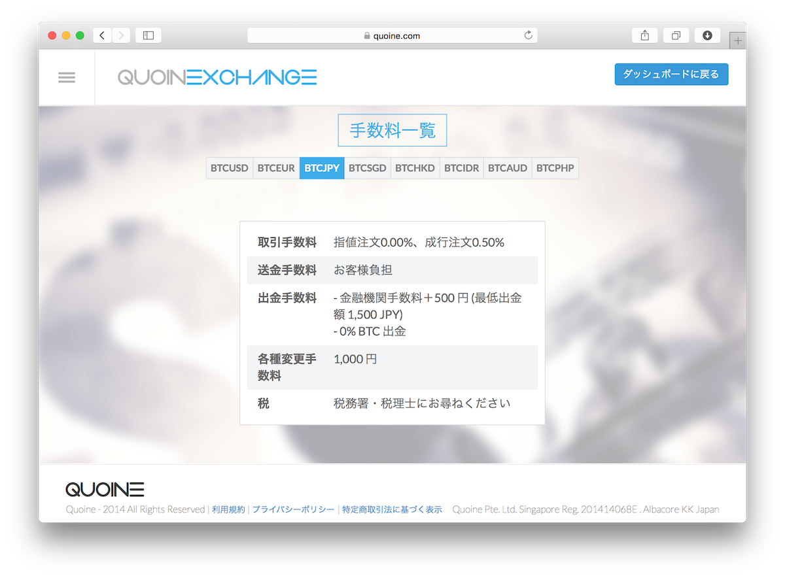Toggle the Safari sidebar icon
This screenshot has width=785, height=578.
[x=148, y=35]
